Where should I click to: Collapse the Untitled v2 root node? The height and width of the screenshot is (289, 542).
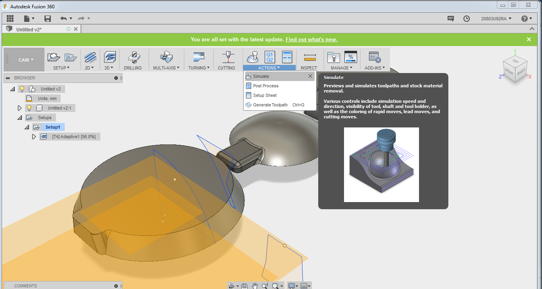(x=13, y=89)
